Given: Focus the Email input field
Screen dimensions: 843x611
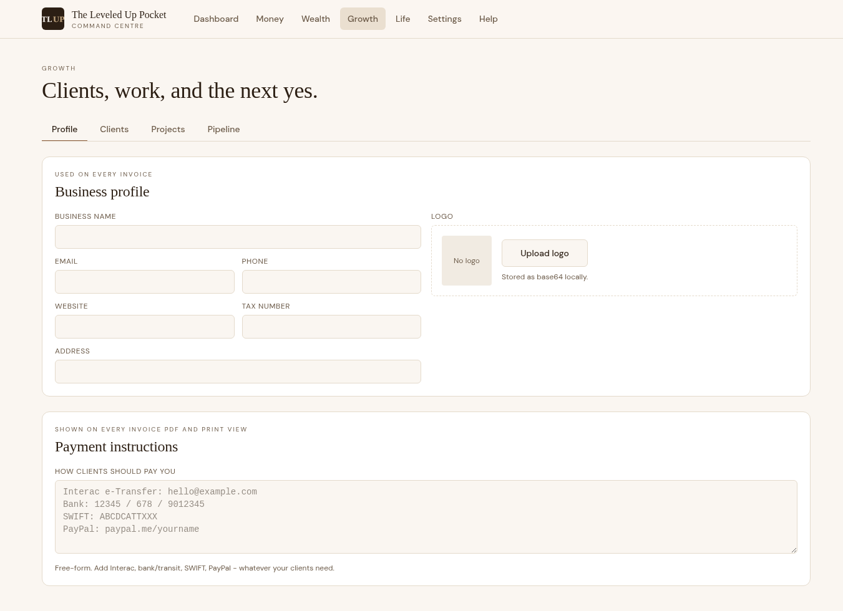Looking at the screenshot, I should pyautogui.click(x=145, y=282).
